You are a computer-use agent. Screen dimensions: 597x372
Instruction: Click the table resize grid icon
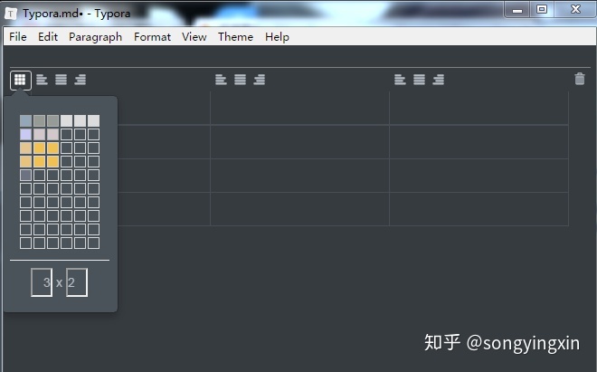(x=21, y=80)
